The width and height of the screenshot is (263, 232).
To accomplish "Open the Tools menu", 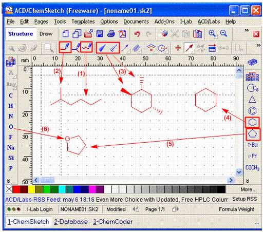I will 60,22.
